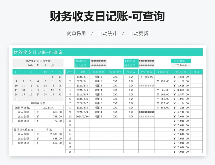215x165 pixels.
Task: Click the 日期 column header
Action: pyautogui.click(x=82, y=72)
